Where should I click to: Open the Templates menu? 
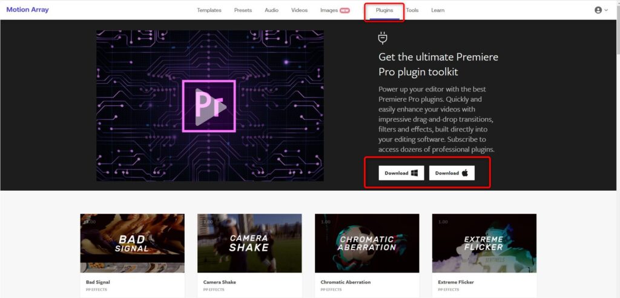point(209,10)
